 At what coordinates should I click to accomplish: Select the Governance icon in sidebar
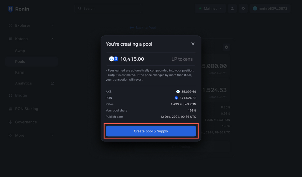point(10,122)
